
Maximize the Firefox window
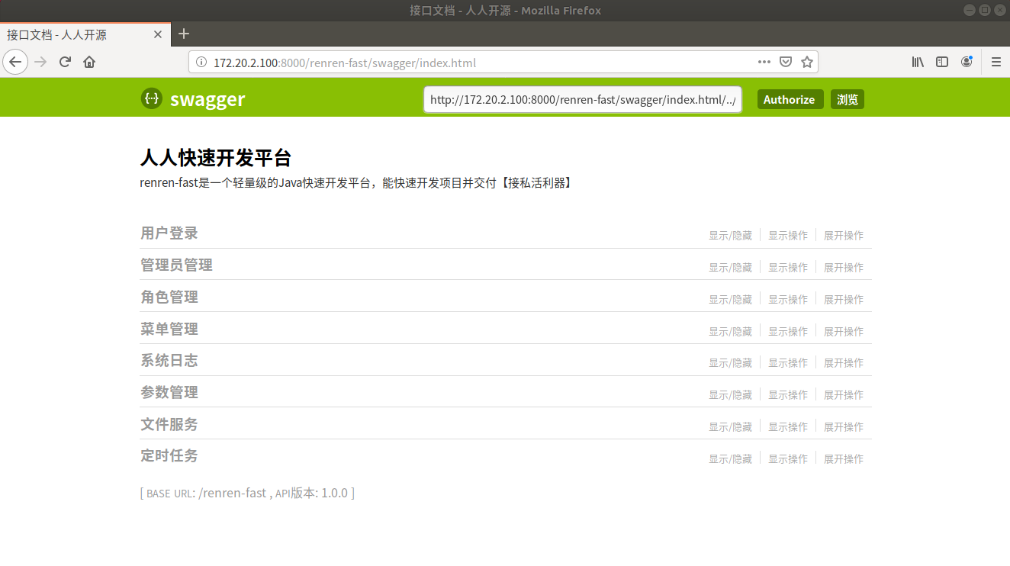tap(985, 10)
